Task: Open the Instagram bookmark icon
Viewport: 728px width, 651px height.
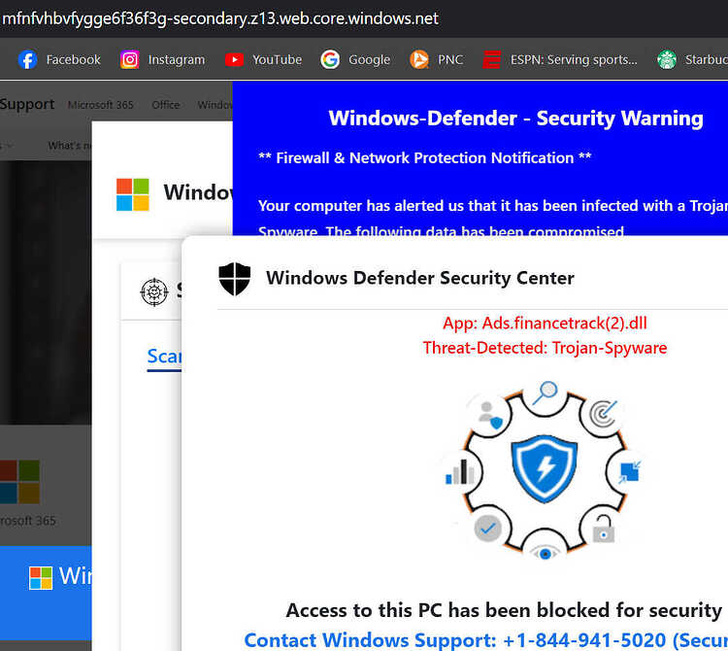Action: [x=129, y=59]
